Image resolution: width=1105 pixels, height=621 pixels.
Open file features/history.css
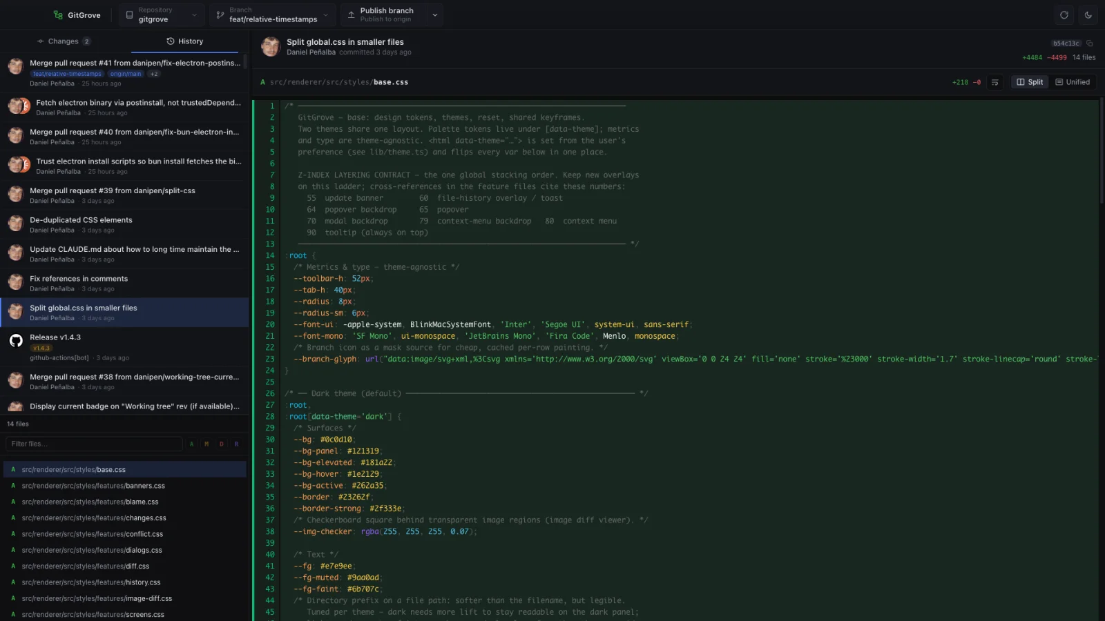click(124, 582)
